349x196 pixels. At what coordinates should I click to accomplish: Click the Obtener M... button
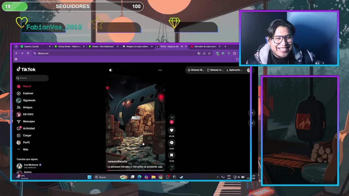coord(196,70)
